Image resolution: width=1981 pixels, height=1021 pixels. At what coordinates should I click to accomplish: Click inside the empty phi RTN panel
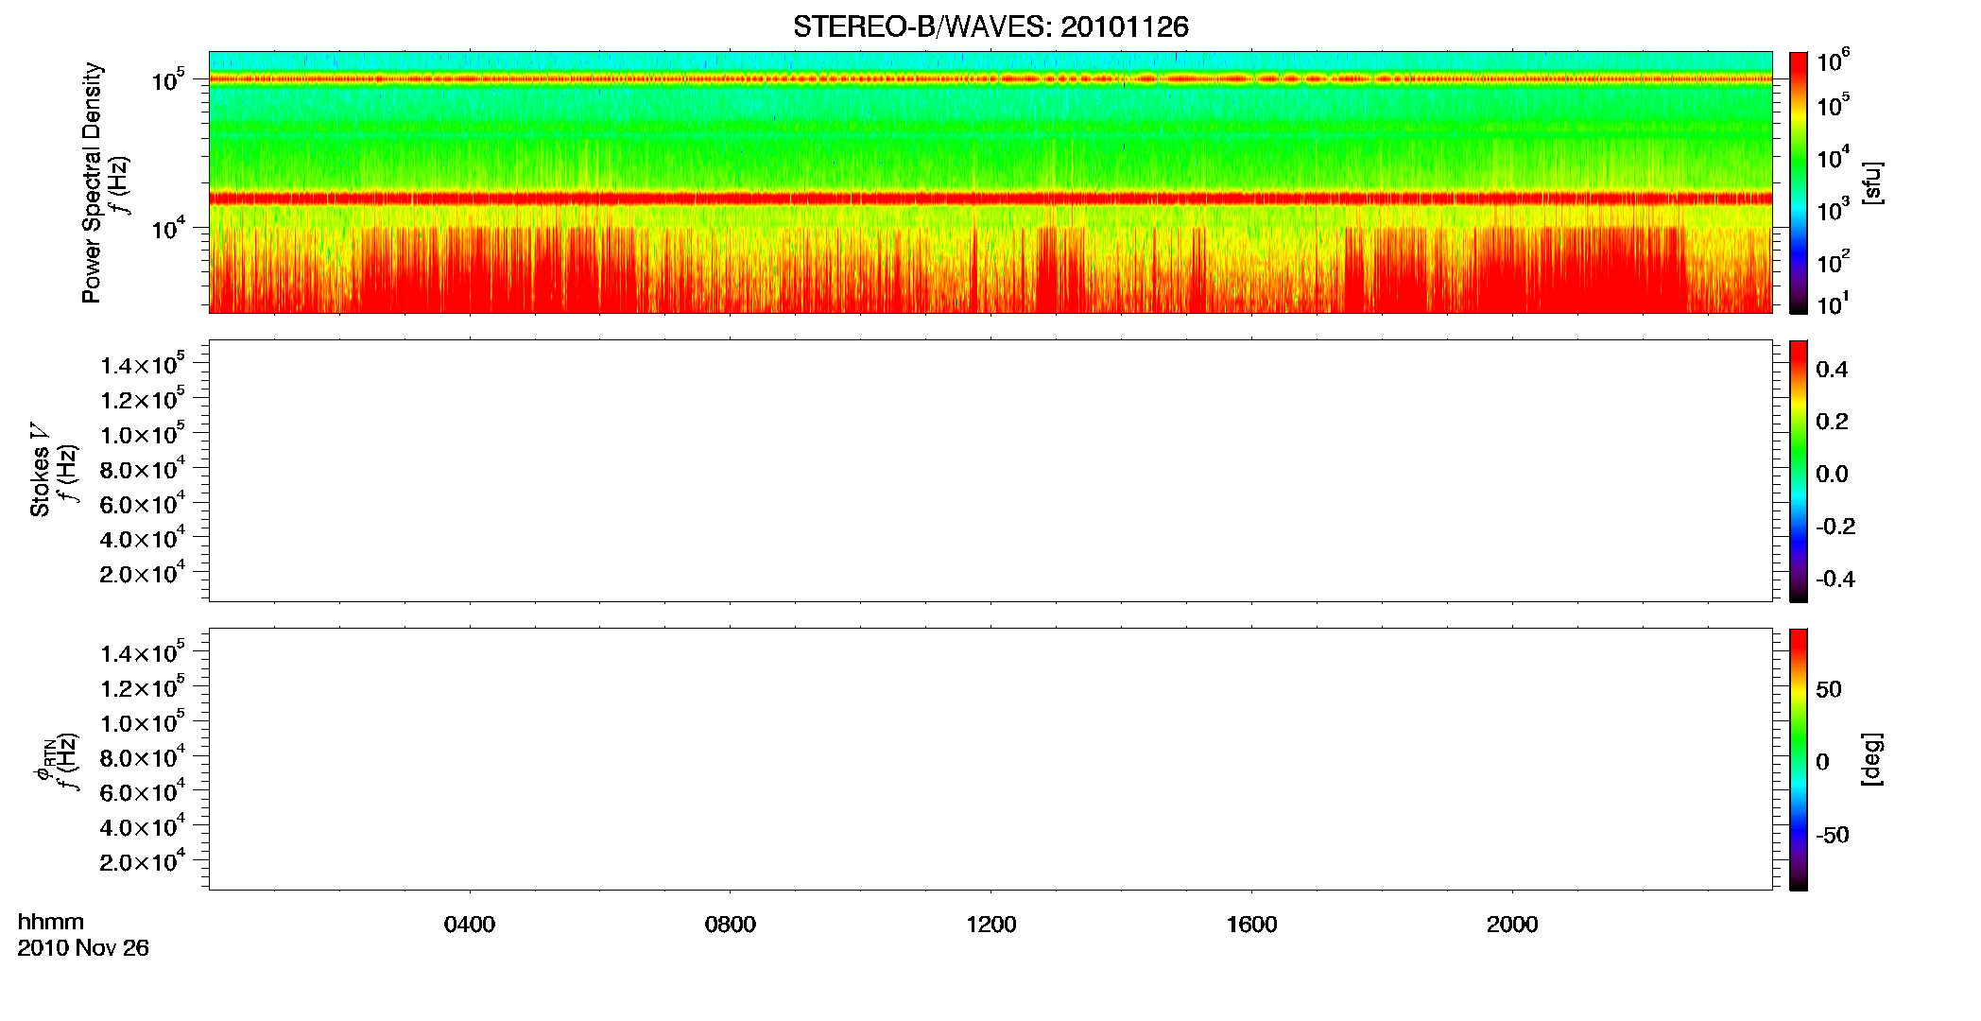coord(990,759)
